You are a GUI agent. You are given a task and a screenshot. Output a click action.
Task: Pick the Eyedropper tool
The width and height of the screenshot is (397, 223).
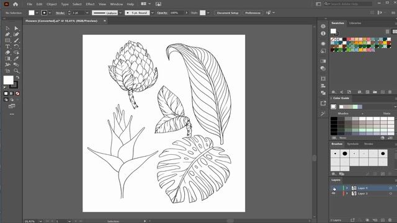(x=17, y=59)
